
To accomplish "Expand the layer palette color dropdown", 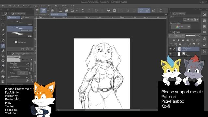I will pyautogui.click(x=172, y=36).
